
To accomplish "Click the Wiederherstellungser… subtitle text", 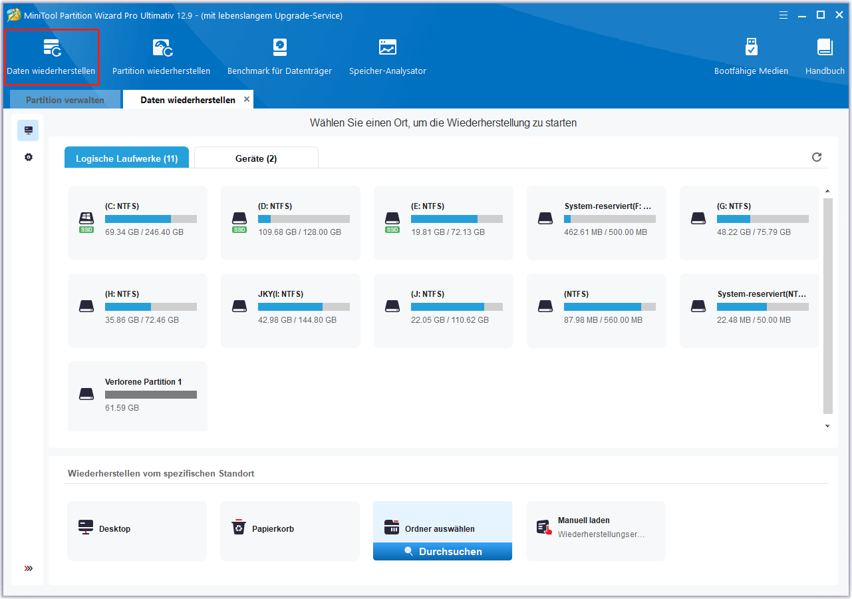I will click(601, 534).
